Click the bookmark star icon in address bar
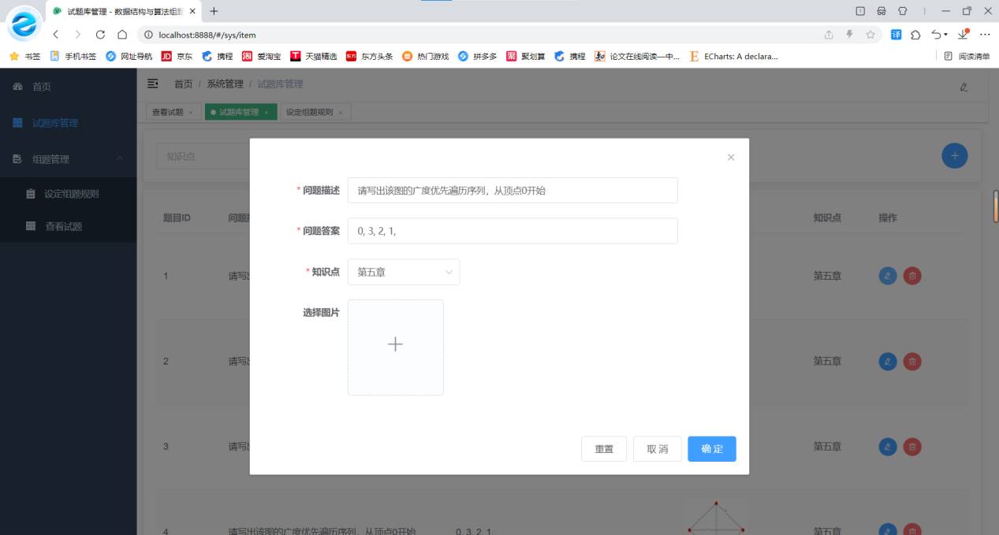The width and height of the screenshot is (999, 535). pyautogui.click(x=870, y=35)
